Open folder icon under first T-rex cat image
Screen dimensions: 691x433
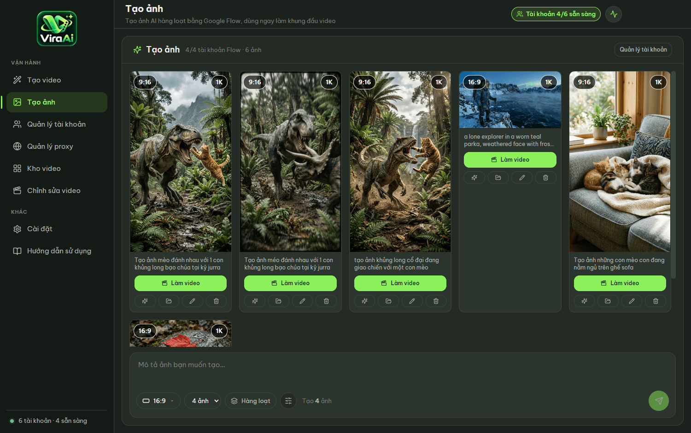[169, 301]
